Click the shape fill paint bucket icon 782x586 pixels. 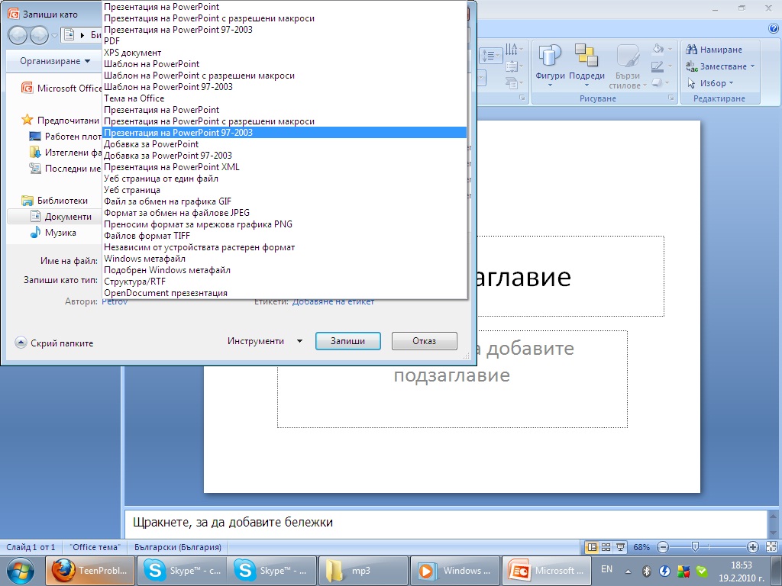(x=658, y=49)
